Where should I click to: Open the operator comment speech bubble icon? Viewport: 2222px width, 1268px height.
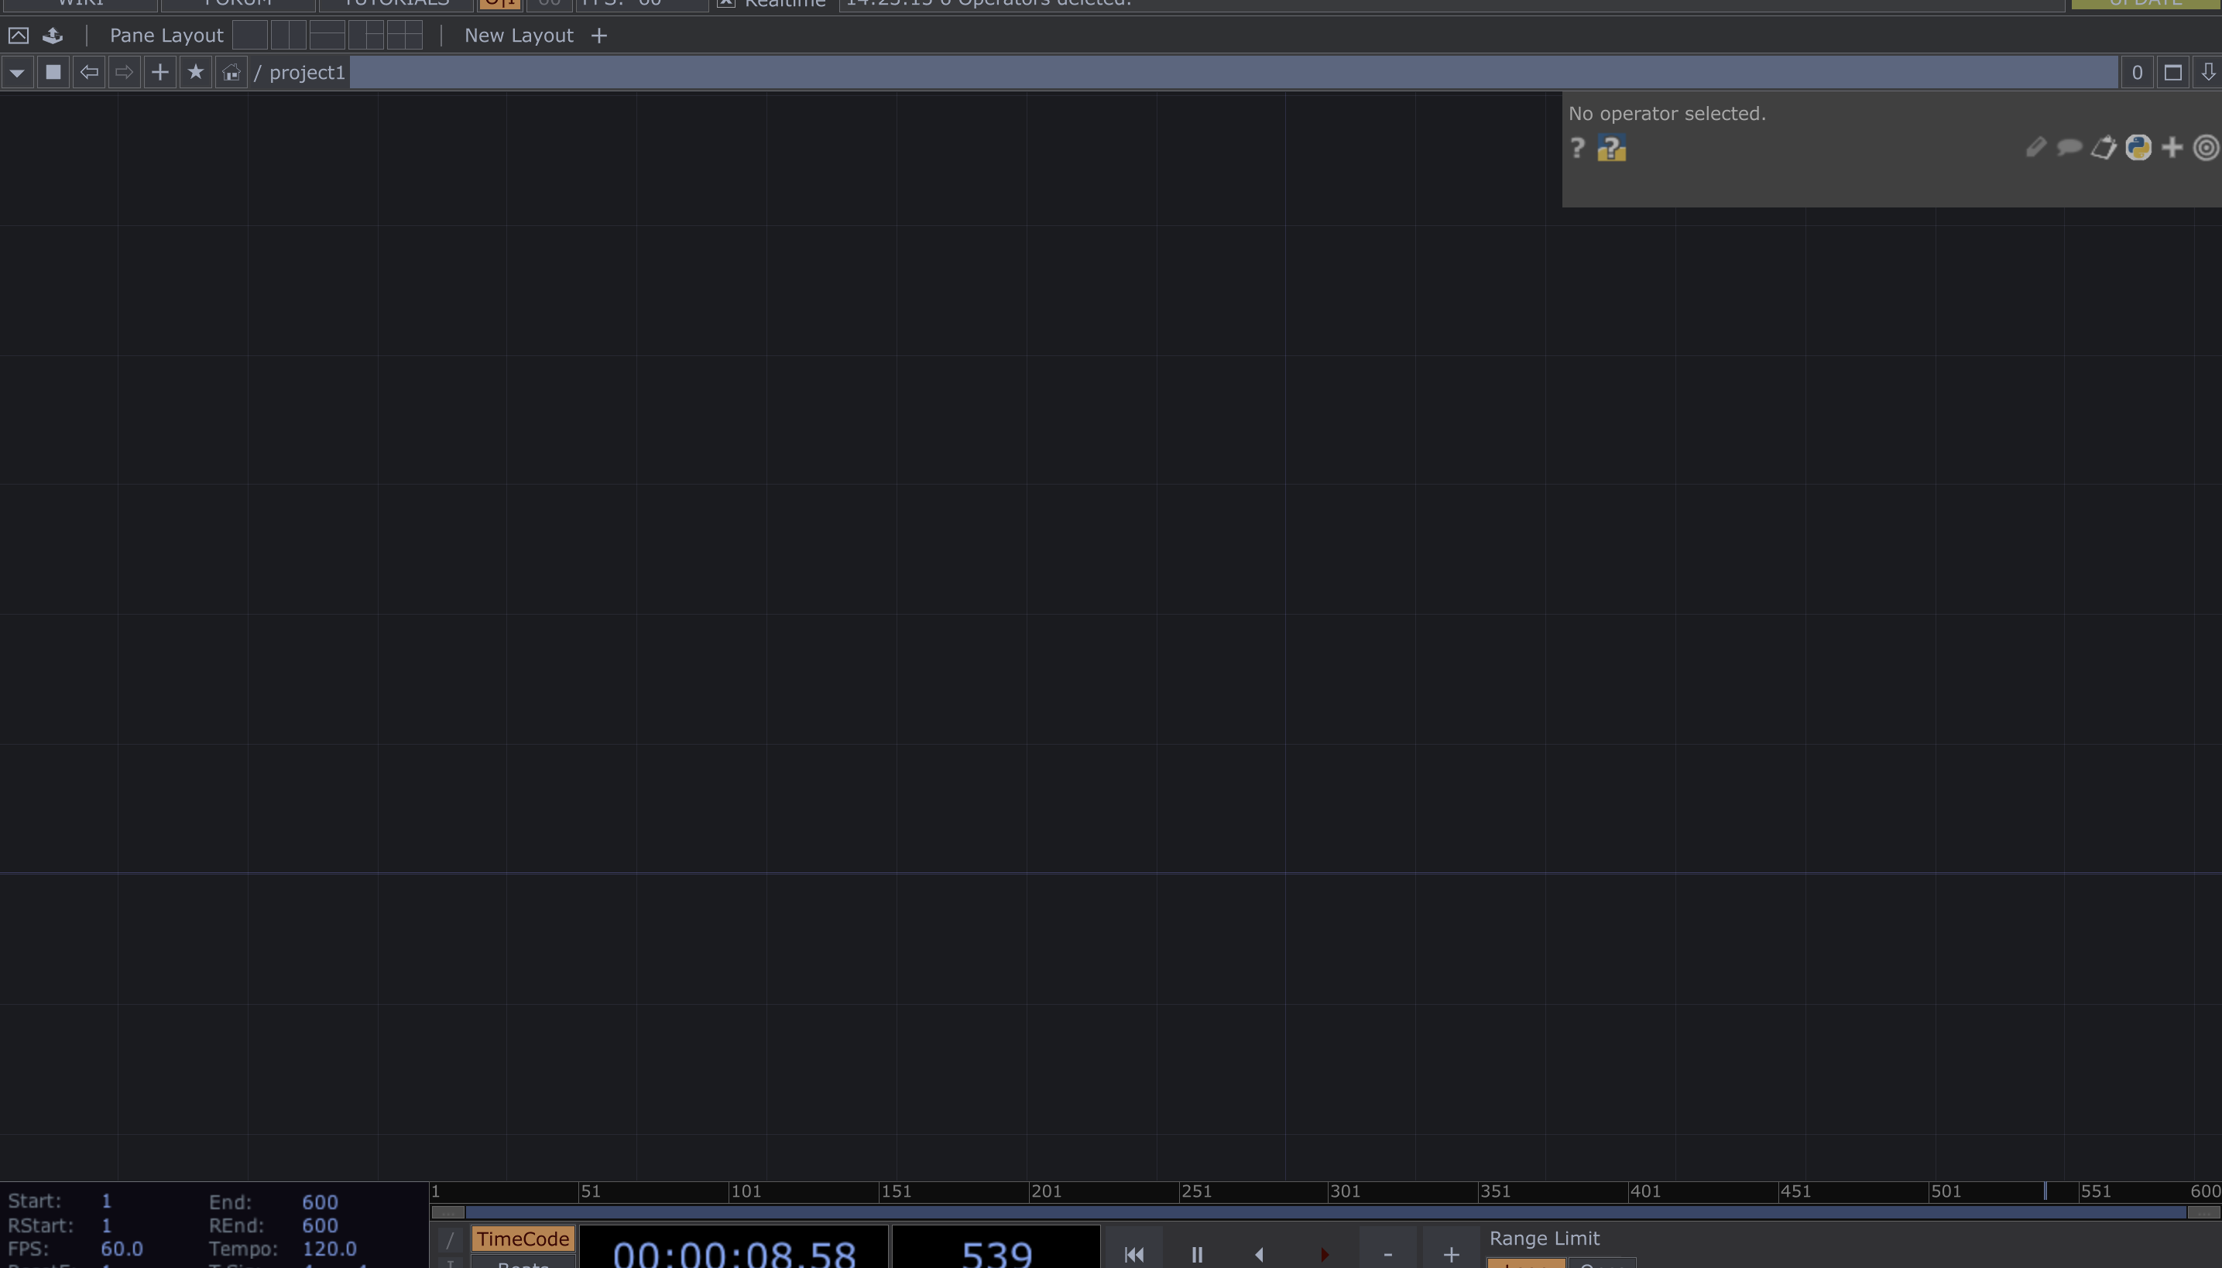point(2069,147)
